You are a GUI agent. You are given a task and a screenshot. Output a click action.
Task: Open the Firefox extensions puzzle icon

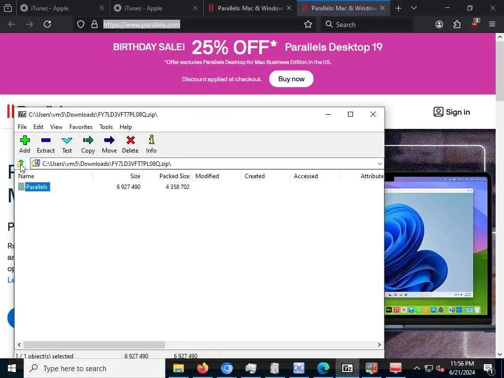tap(457, 25)
